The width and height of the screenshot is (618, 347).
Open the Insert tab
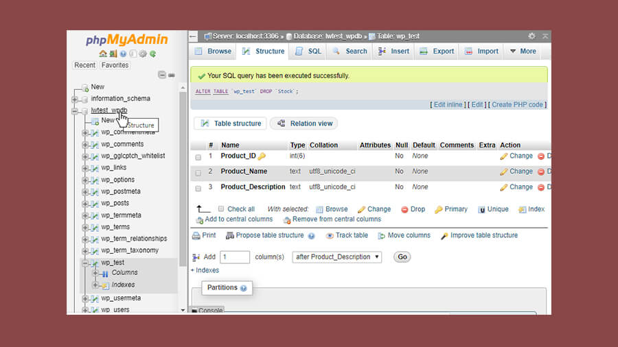(x=393, y=51)
